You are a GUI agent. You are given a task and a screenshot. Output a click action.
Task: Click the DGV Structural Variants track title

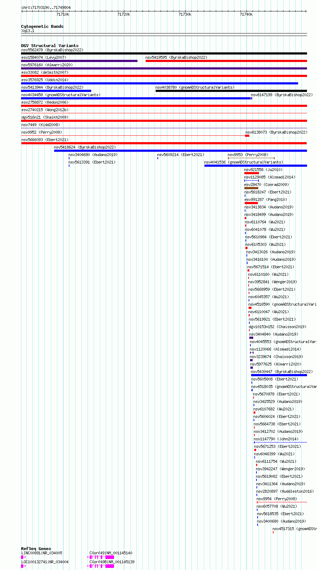click(50, 46)
